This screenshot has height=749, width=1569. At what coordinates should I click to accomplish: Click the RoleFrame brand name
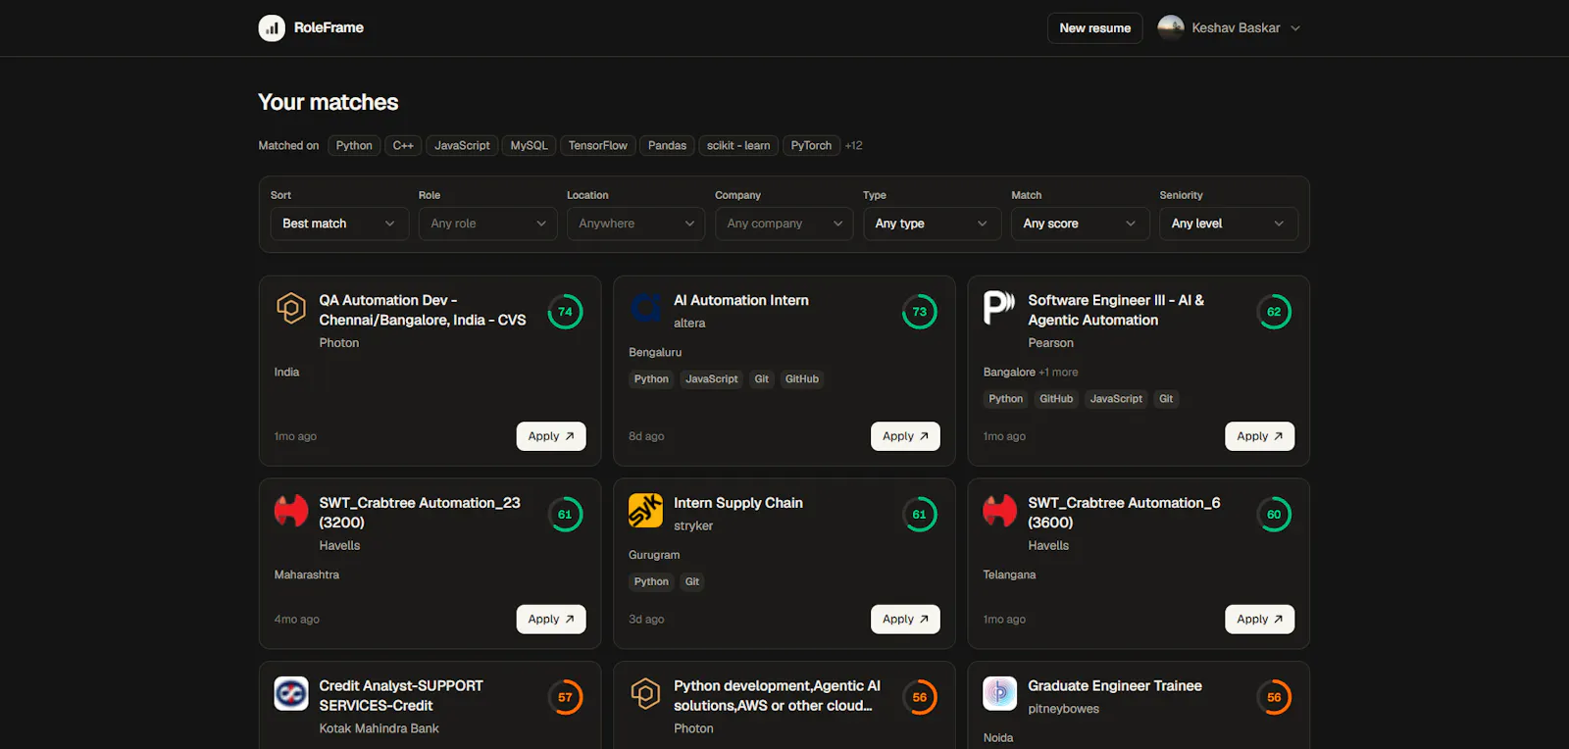click(329, 27)
